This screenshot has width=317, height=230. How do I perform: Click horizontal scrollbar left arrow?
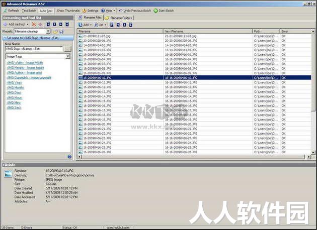80,157
